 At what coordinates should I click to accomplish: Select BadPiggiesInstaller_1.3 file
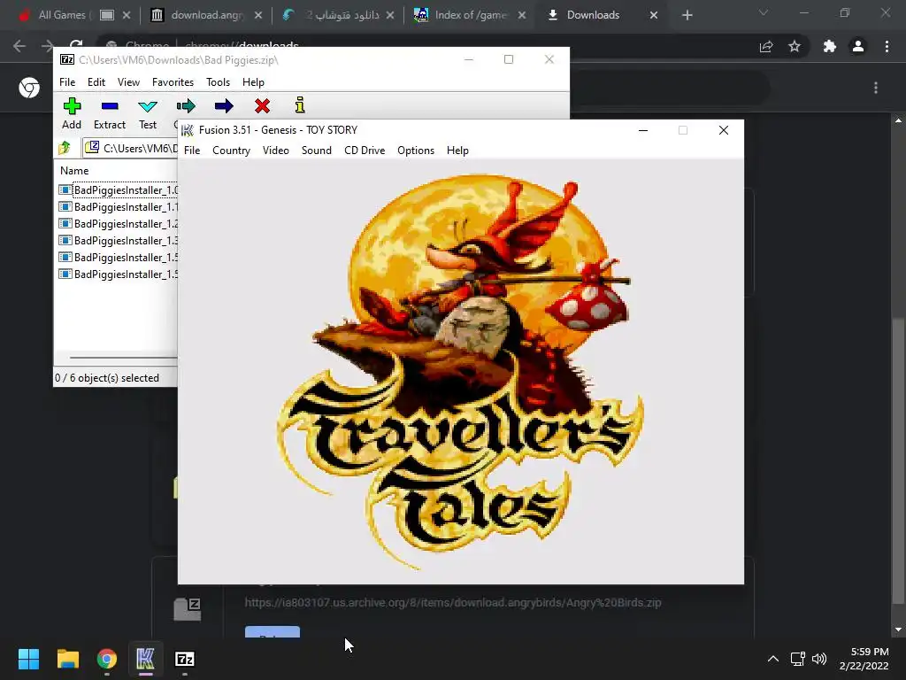[x=118, y=240]
